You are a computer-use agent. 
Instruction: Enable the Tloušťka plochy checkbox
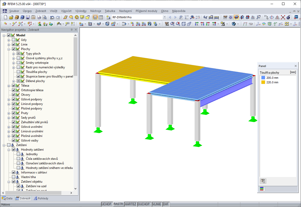pos(19,72)
